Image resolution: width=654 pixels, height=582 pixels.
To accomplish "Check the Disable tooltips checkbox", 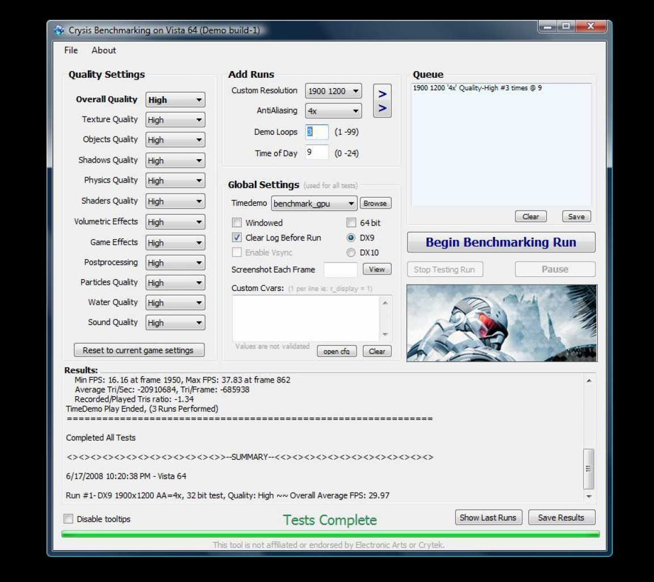I will click(x=68, y=518).
